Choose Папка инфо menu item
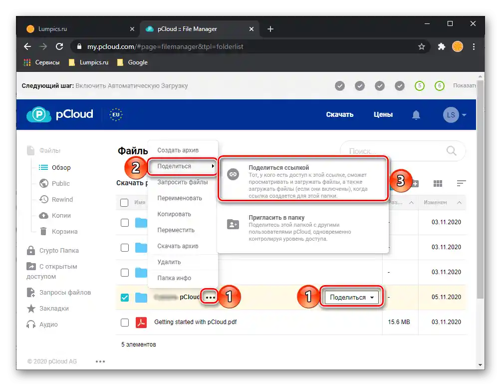Image resolution: width=501 pixels, height=386 pixels. 183,278
